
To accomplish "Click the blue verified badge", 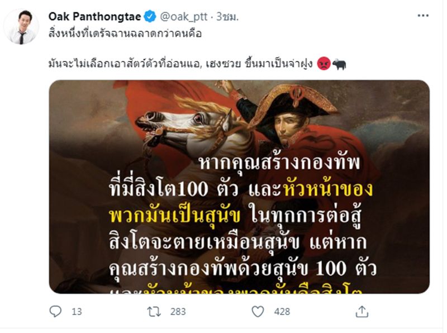I will coord(150,17).
